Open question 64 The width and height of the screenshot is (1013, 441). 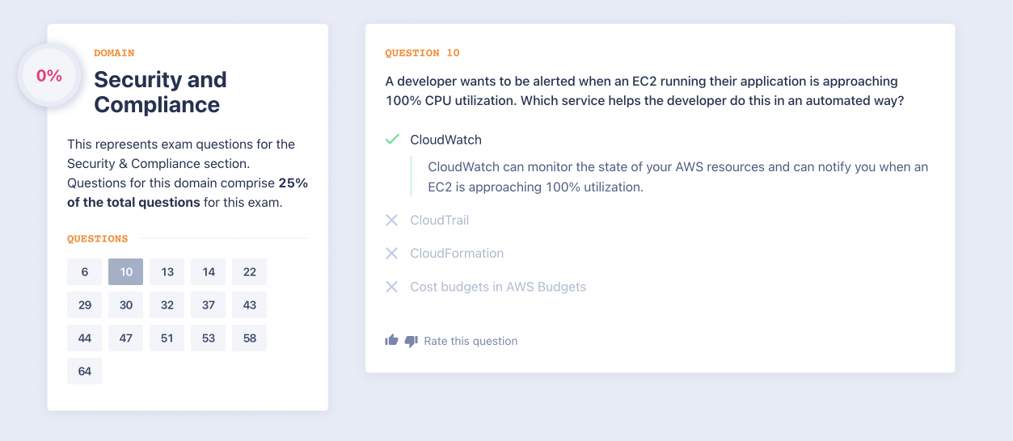pyautogui.click(x=85, y=372)
